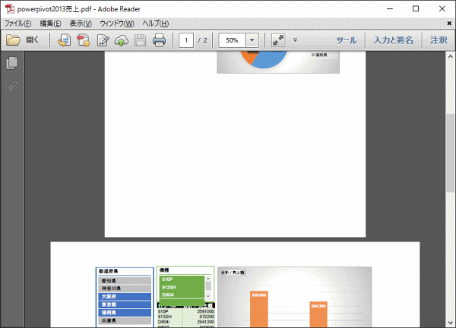Open the 注釈 pane
The image size is (456, 328).
pos(439,40)
